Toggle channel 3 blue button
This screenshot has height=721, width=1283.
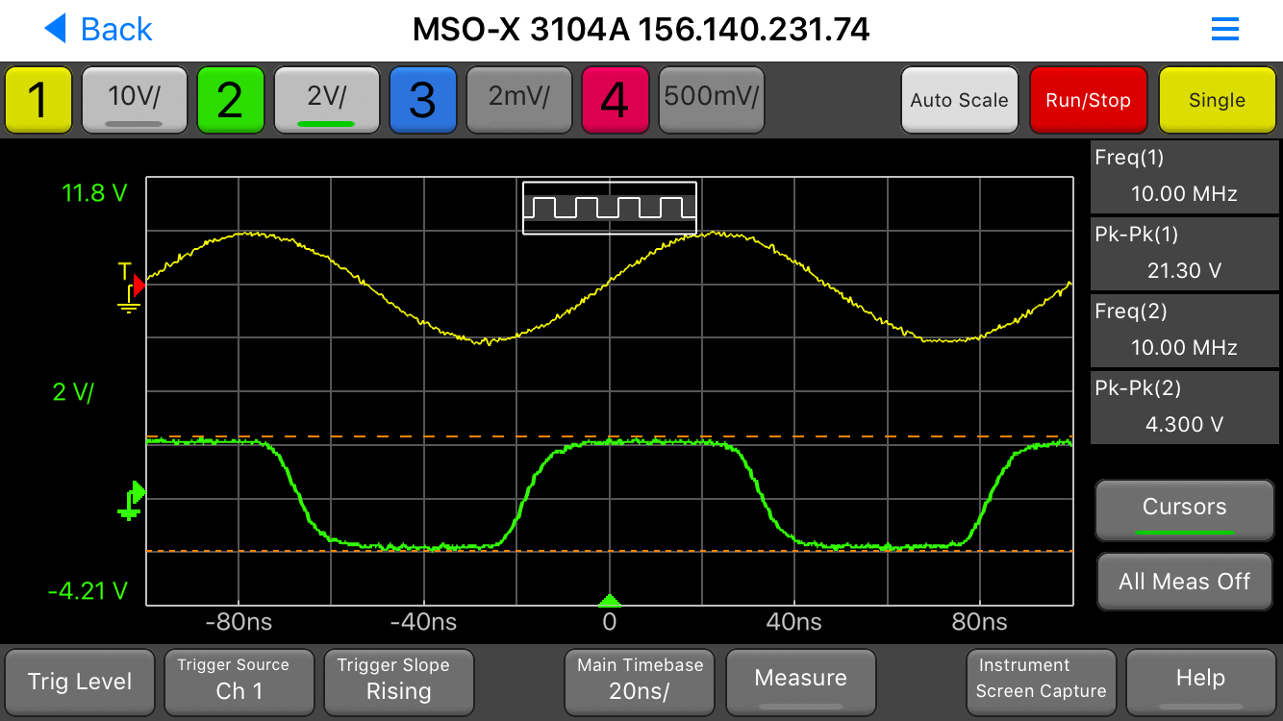423,100
